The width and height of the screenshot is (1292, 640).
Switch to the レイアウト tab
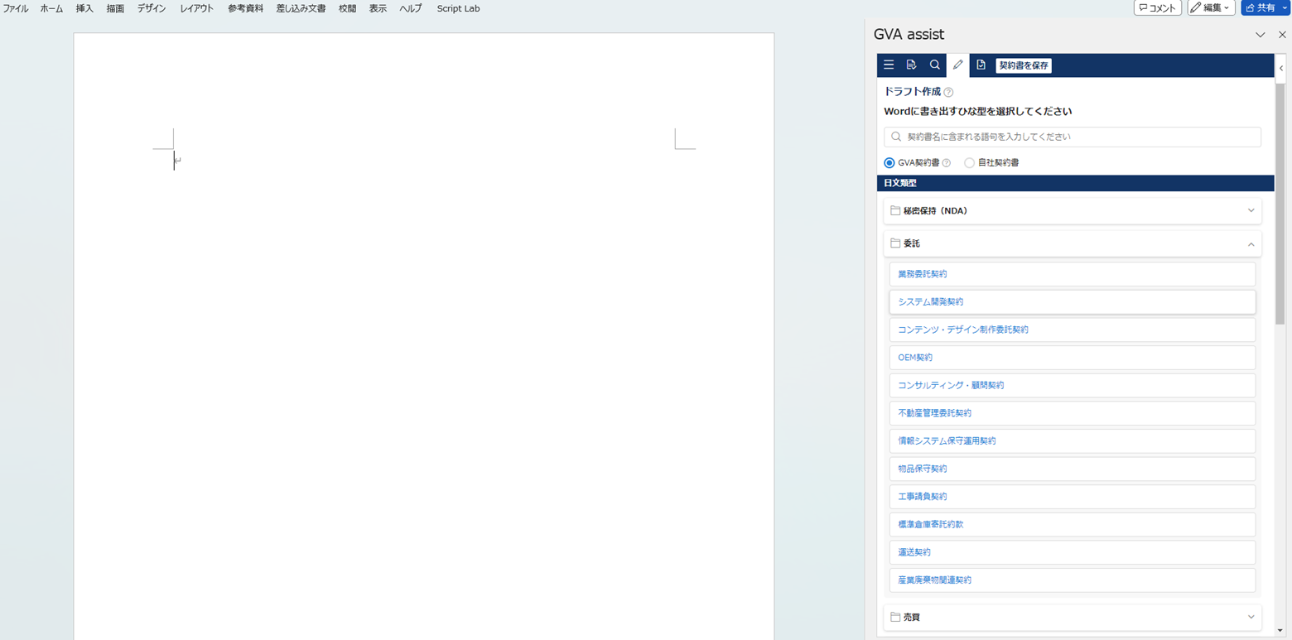pos(197,8)
